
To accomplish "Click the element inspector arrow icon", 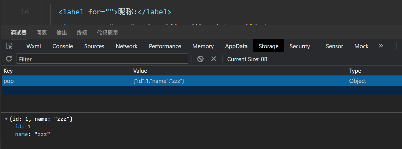I will click(x=9, y=46).
